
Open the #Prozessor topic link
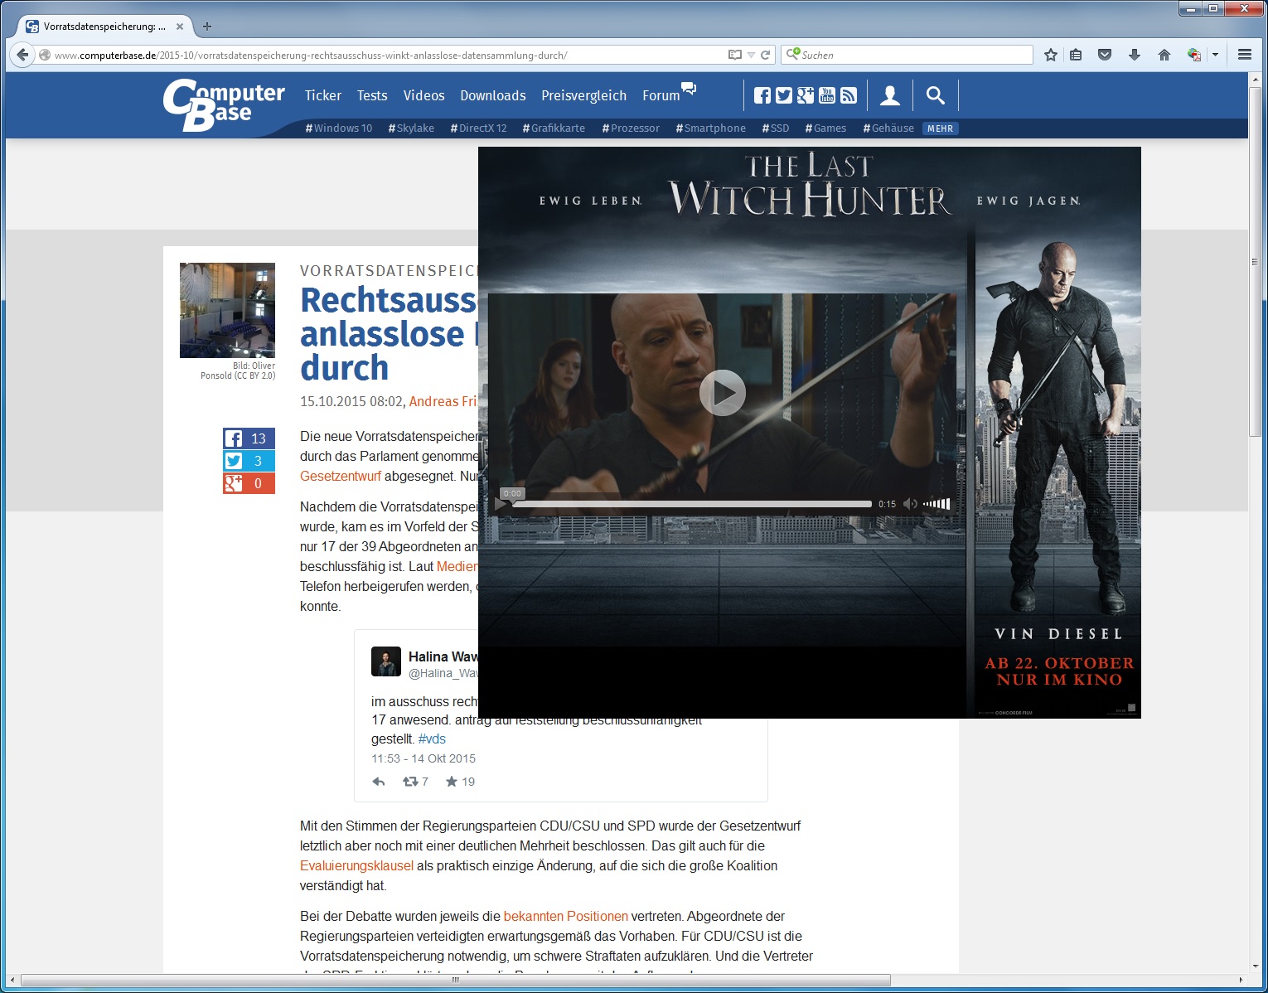(x=631, y=128)
